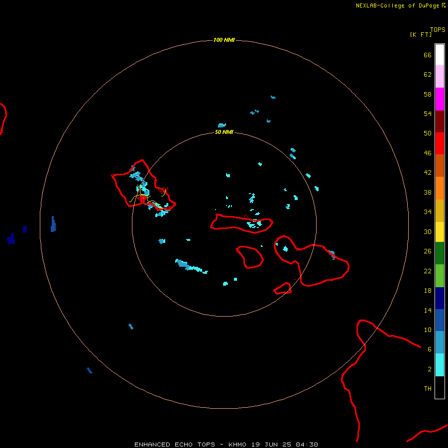Click the "38" legend value
This screenshot has width=448, height=448.
pyautogui.click(x=428, y=192)
